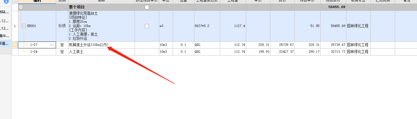Click QDL expression in row 1-27
417x119 pixels.
click(198, 45)
